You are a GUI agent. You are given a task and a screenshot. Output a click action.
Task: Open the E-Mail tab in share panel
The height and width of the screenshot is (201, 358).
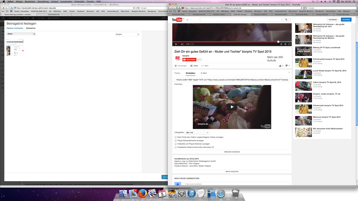[204, 73]
